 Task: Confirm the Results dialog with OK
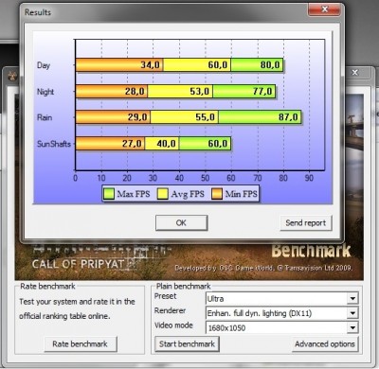(x=181, y=222)
